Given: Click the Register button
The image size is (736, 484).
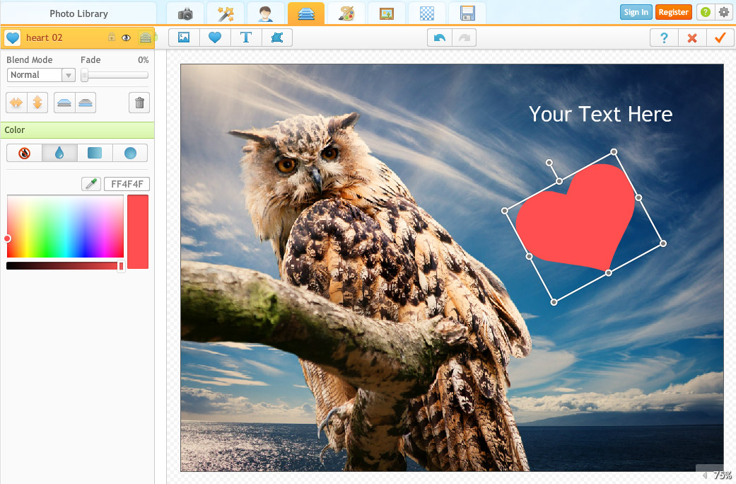Looking at the screenshot, I should (x=673, y=12).
